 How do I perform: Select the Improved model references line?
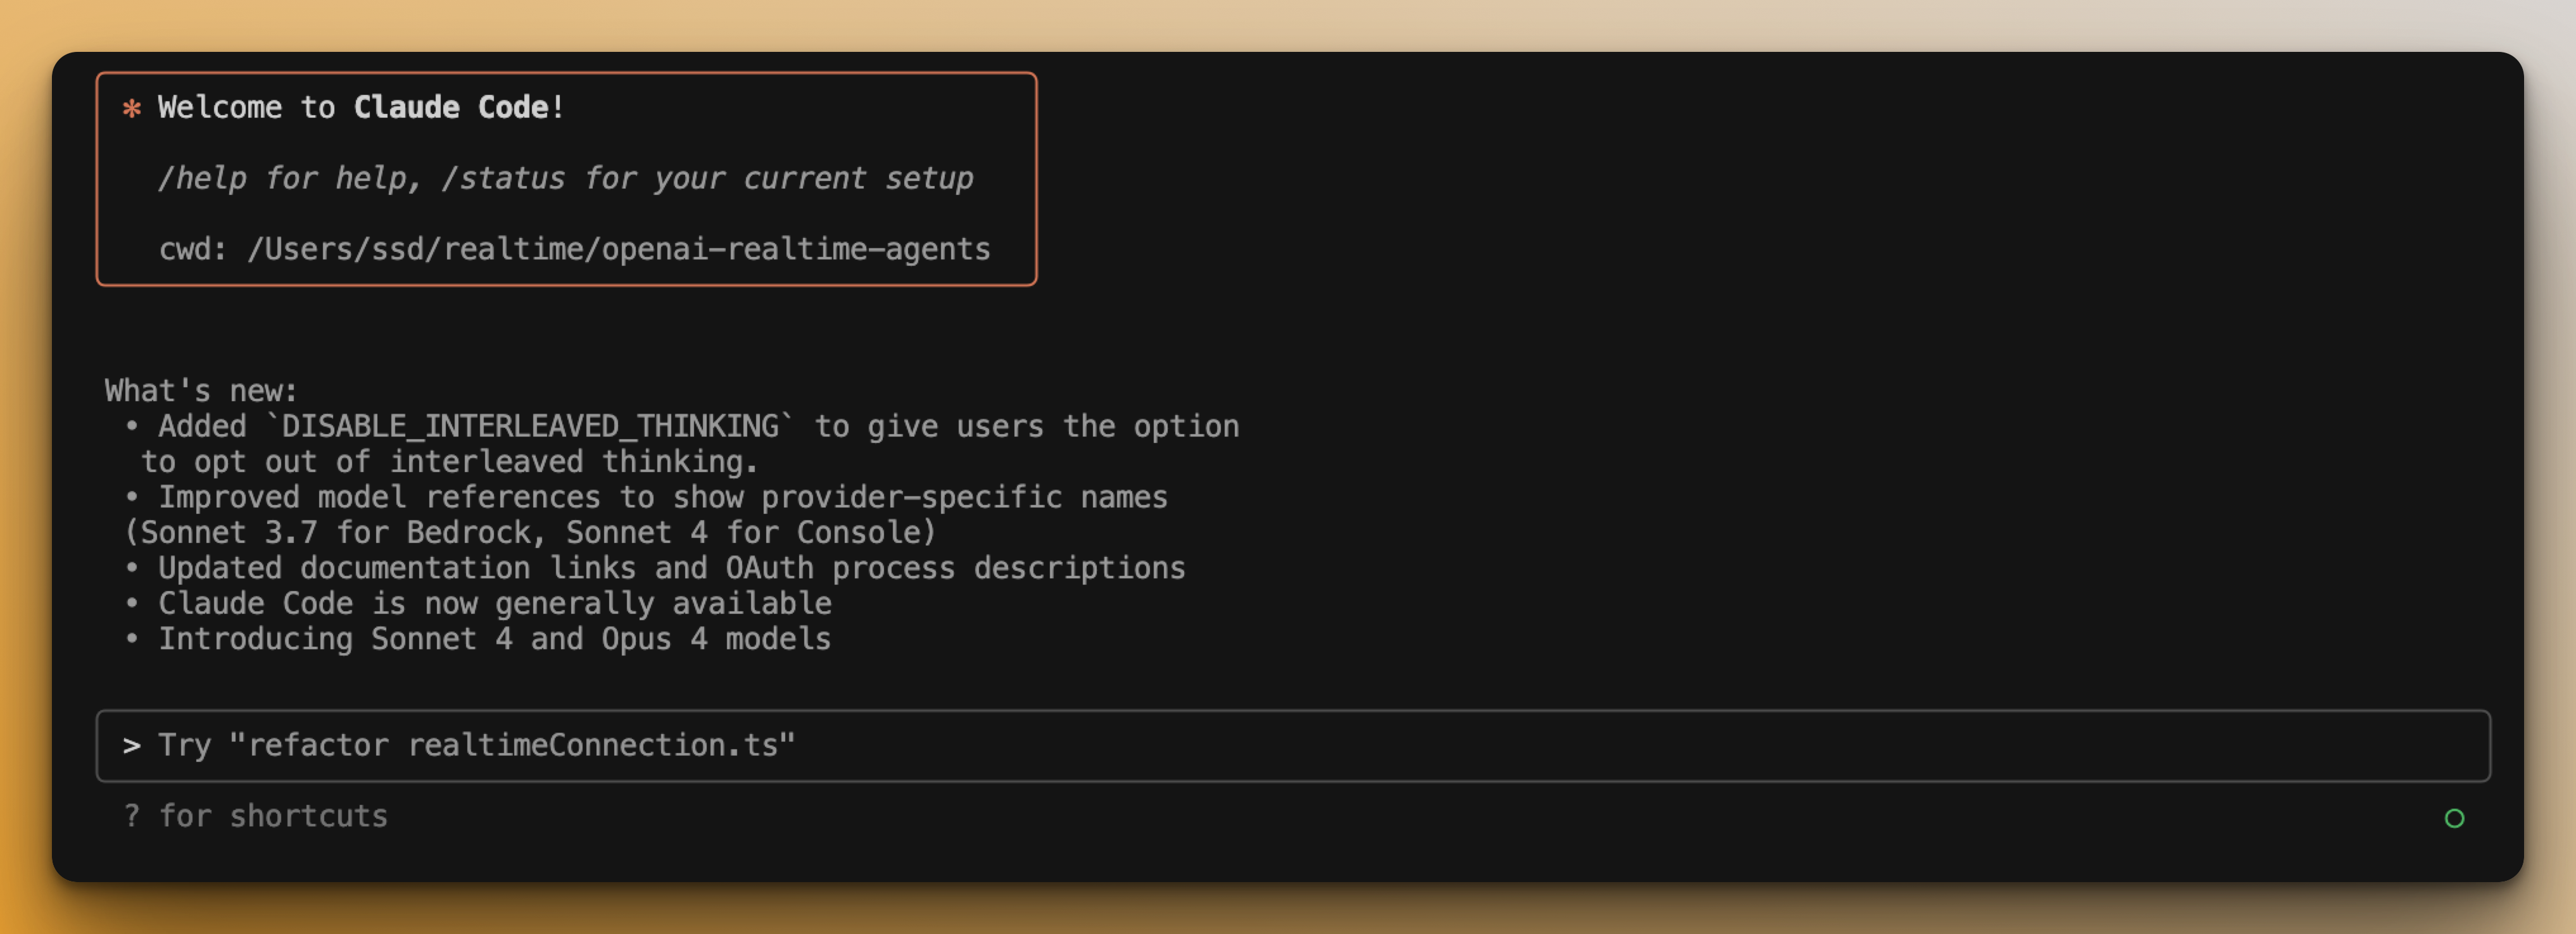pyautogui.click(x=662, y=497)
